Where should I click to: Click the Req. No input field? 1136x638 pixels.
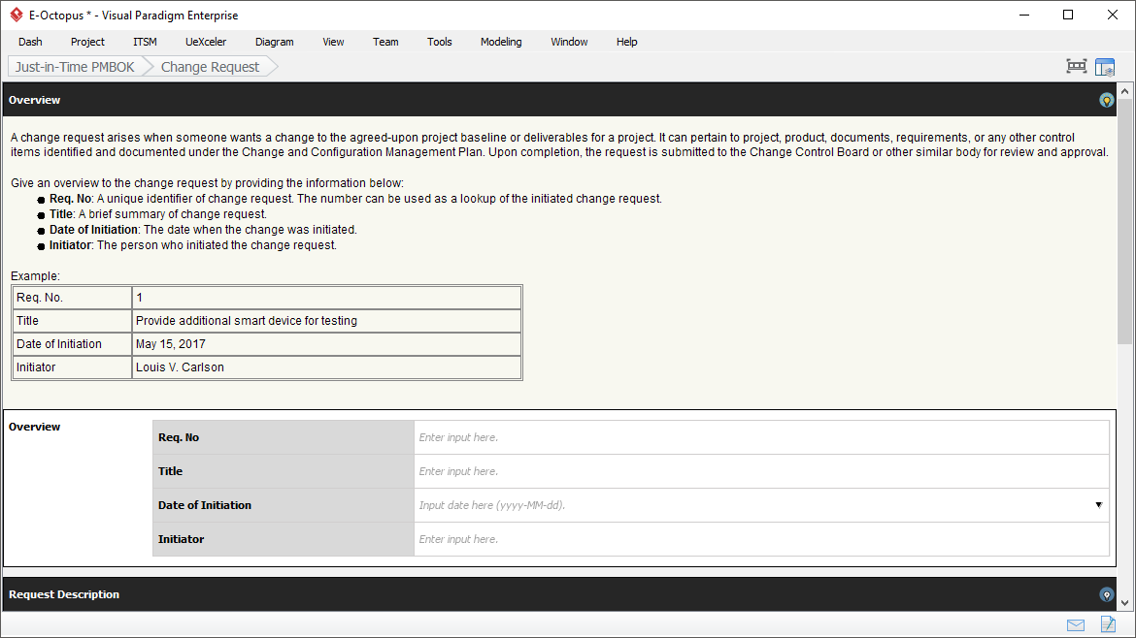click(760, 437)
